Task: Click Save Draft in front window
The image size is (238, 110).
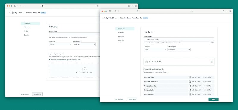Action: 132,100
